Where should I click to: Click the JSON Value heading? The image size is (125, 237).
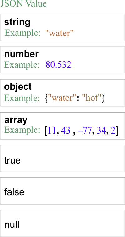point(23,4)
